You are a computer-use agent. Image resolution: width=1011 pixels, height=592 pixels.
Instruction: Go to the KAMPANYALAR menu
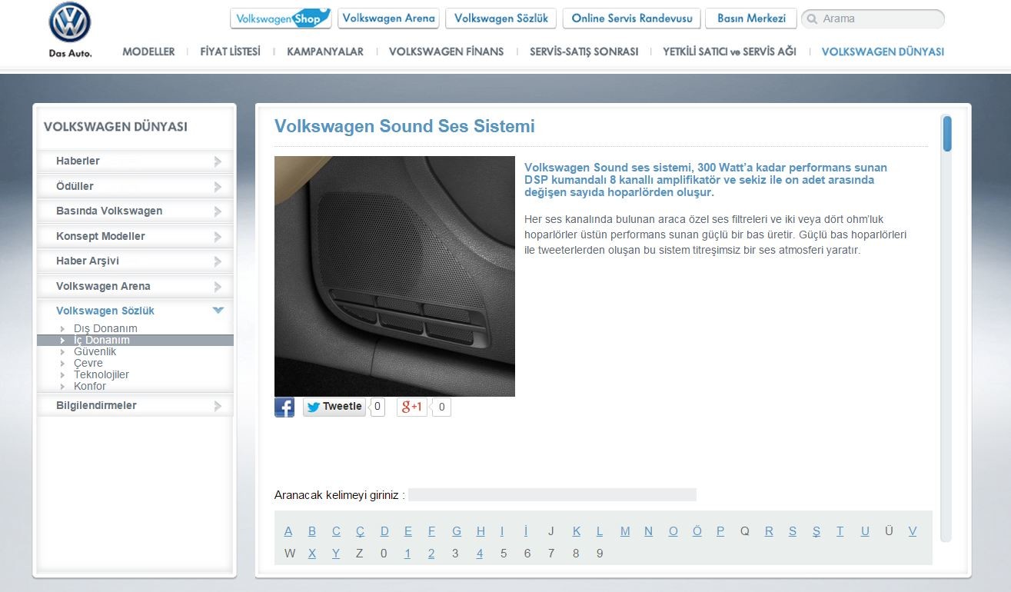[x=324, y=52]
